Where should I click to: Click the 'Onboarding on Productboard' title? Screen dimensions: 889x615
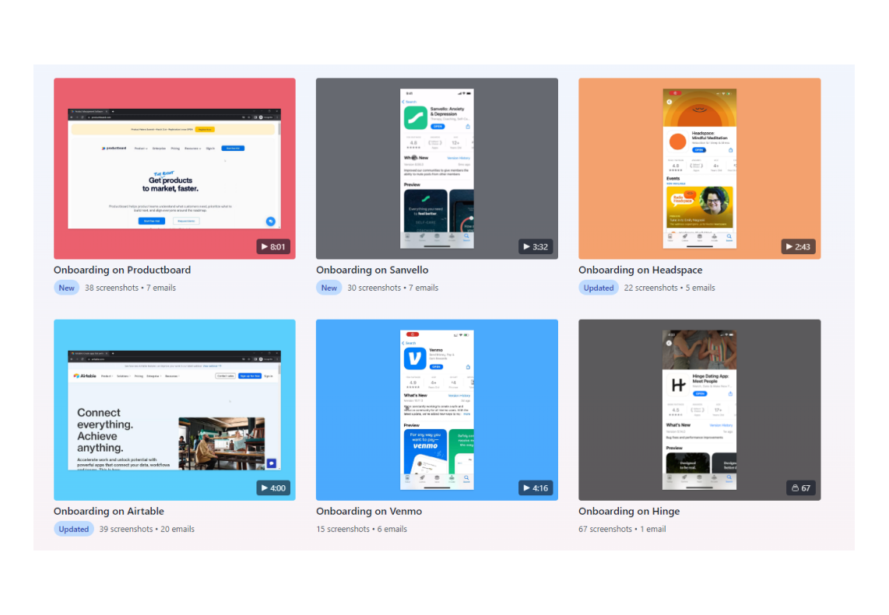click(x=122, y=270)
